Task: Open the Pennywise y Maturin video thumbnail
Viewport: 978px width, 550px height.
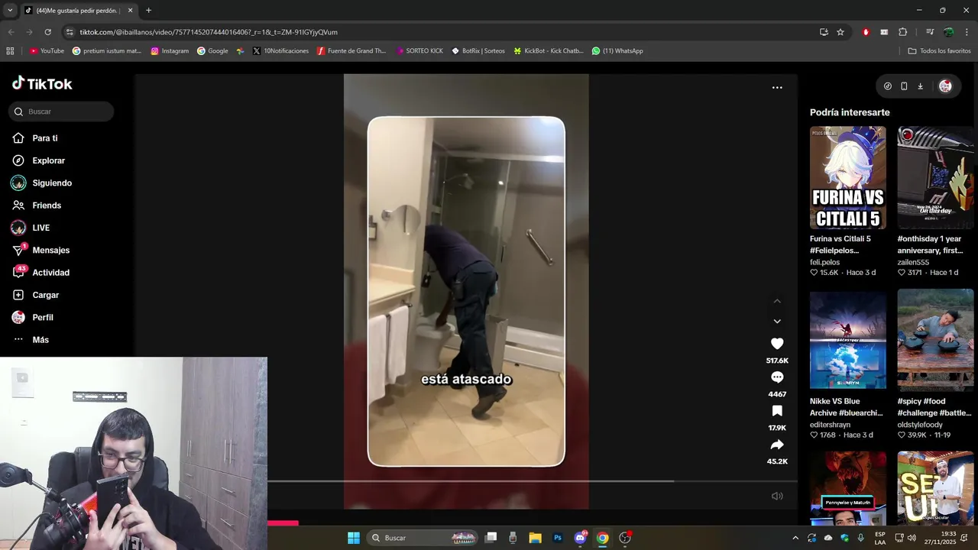Action: coord(848,488)
